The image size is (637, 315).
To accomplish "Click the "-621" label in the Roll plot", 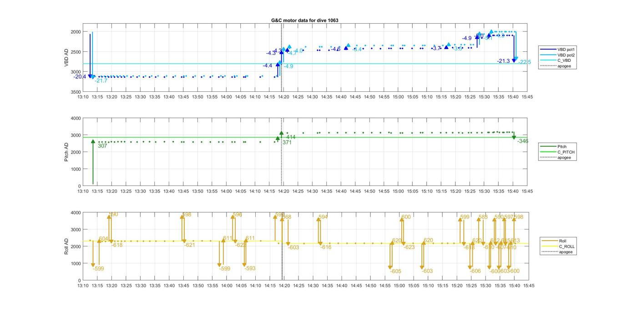I will pyautogui.click(x=190, y=245).
